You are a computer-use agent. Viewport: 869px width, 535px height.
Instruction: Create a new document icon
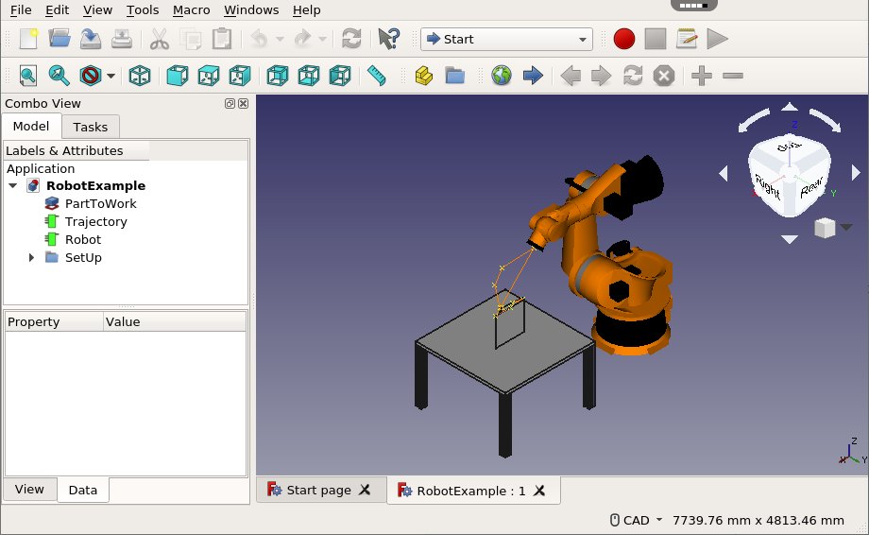28,39
